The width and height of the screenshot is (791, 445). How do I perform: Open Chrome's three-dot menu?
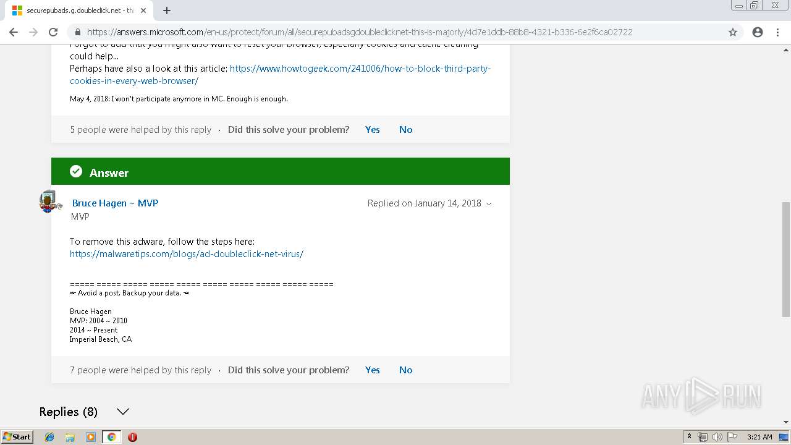click(x=777, y=32)
